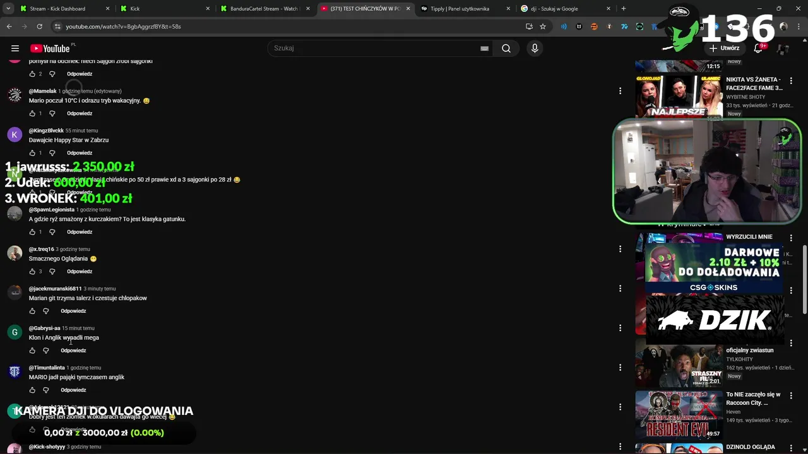Open @SpavnLegionista username link
The image size is (808, 454).
click(x=52, y=209)
